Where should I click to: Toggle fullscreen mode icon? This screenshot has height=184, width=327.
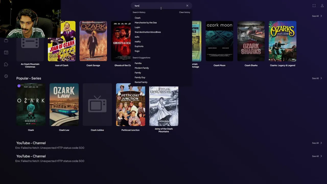point(314,6)
